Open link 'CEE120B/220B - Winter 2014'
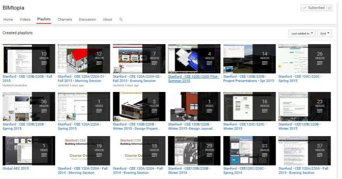This screenshot has height=179, width=342. point(189,170)
